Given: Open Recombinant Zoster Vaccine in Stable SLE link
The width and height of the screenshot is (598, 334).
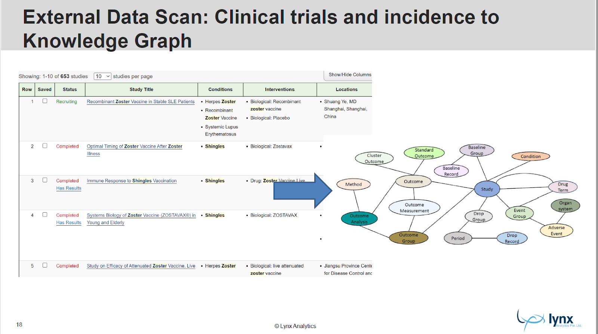Looking at the screenshot, I should (x=141, y=102).
